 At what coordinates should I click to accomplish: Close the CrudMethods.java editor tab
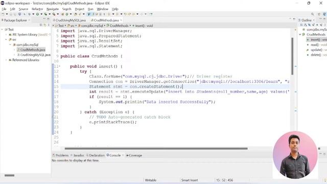pyautogui.click(x=121, y=20)
